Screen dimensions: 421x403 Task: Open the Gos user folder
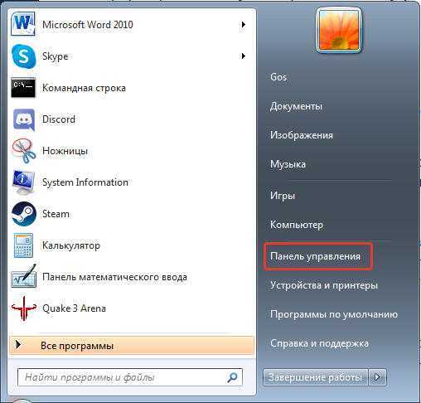click(x=278, y=77)
